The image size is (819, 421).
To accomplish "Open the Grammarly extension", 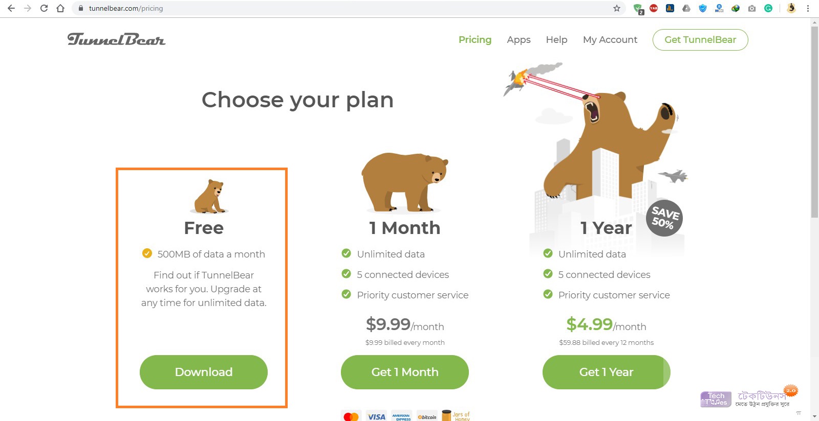I will [768, 8].
